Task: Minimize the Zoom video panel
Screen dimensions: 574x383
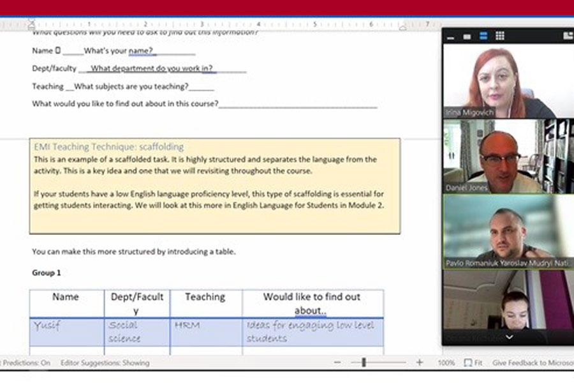Action: pyautogui.click(x=451, y=37)
